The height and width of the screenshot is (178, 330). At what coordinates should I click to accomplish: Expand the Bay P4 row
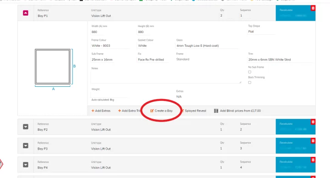pyautogui.click(x=26, y=165)
